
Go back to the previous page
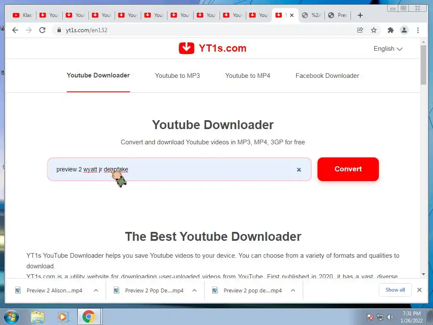tap(15, 30)
